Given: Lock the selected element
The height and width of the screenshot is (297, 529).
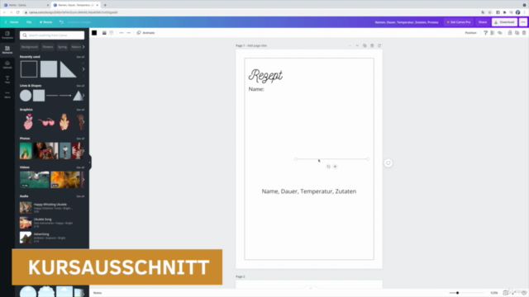Looking at the screenshot, I should (510, 33).
